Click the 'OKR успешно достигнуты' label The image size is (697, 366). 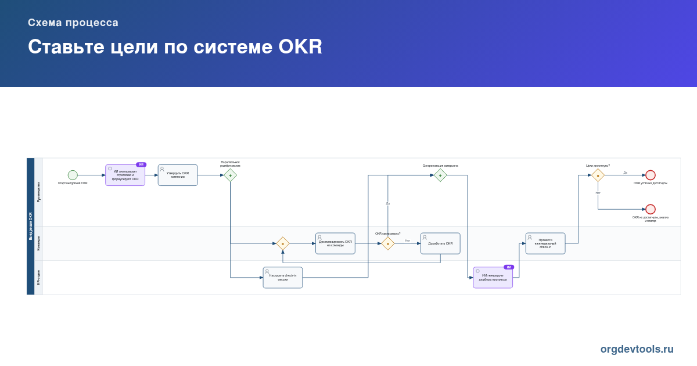click(x=651, y=183)
